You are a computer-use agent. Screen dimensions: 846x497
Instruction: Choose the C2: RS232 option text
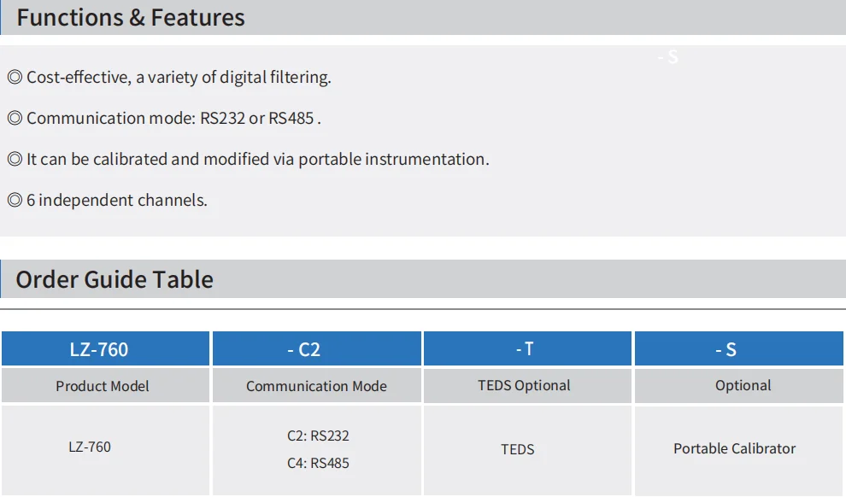[x=318, y=436]
